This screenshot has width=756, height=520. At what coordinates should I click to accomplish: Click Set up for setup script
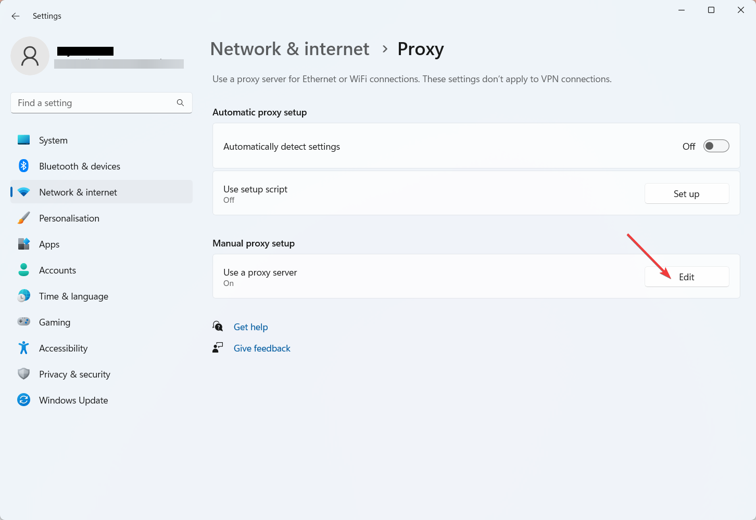(687, 193)
